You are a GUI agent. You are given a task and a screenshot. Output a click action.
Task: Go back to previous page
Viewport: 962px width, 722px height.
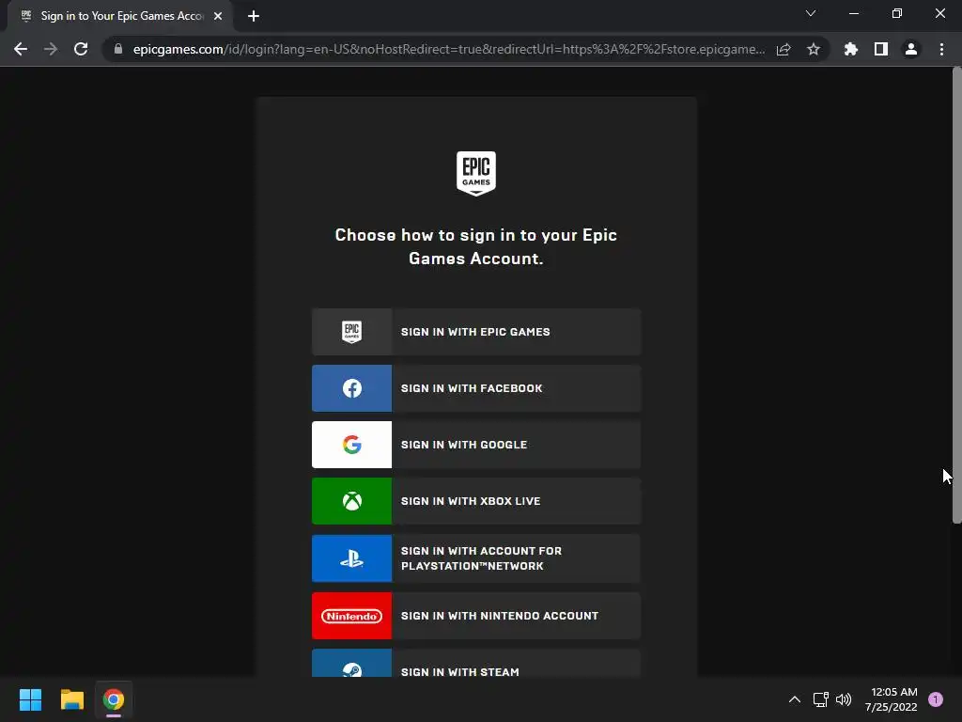coord(21,49)
